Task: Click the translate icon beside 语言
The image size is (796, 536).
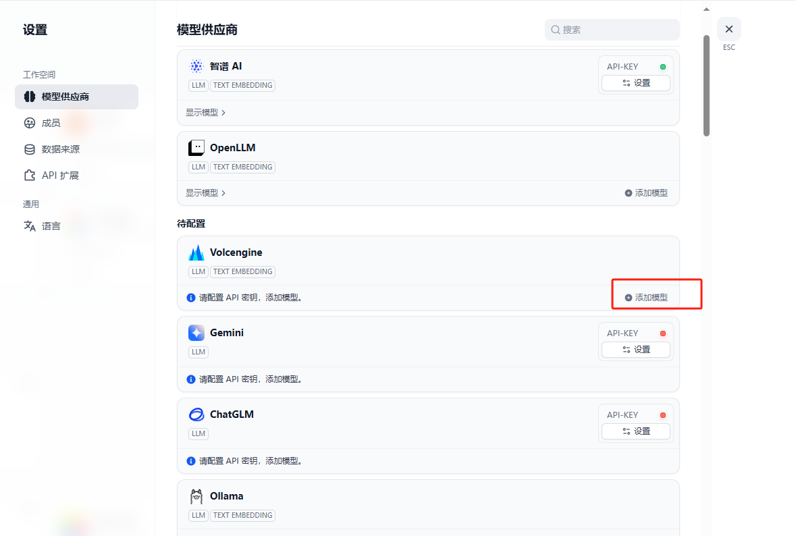Action: pyautogui.click(x=30, y=226)
